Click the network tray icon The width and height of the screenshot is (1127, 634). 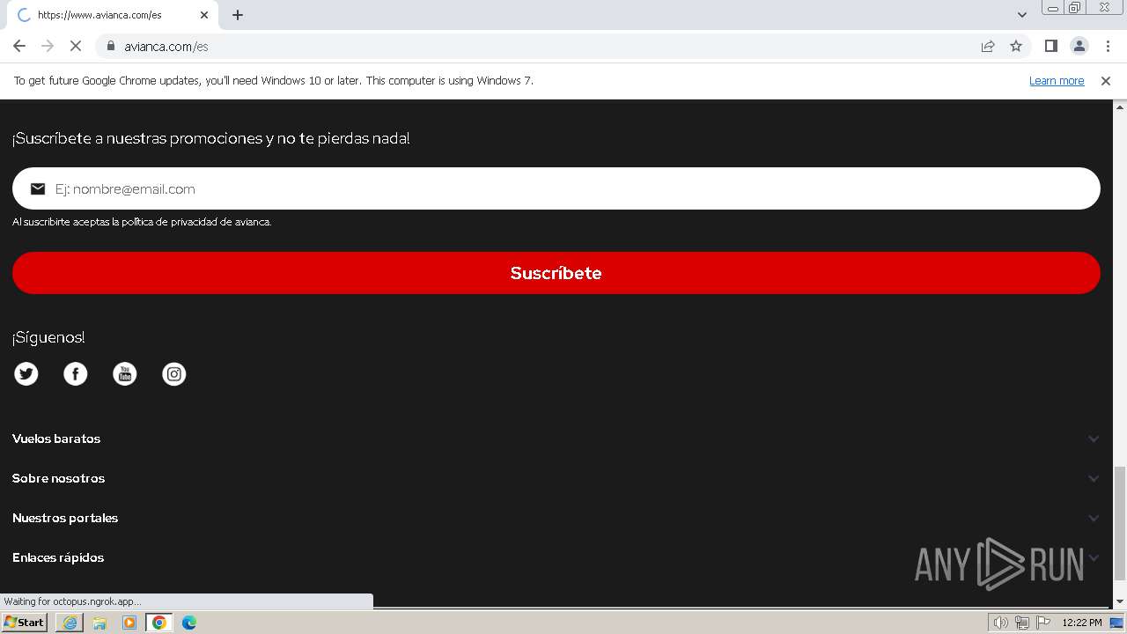(1022, 623)
